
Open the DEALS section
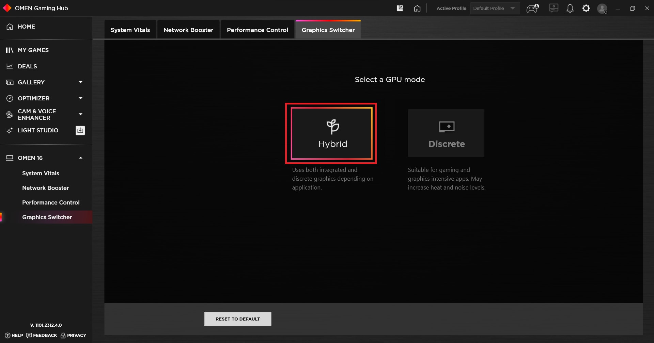click(x=27, y=66)
